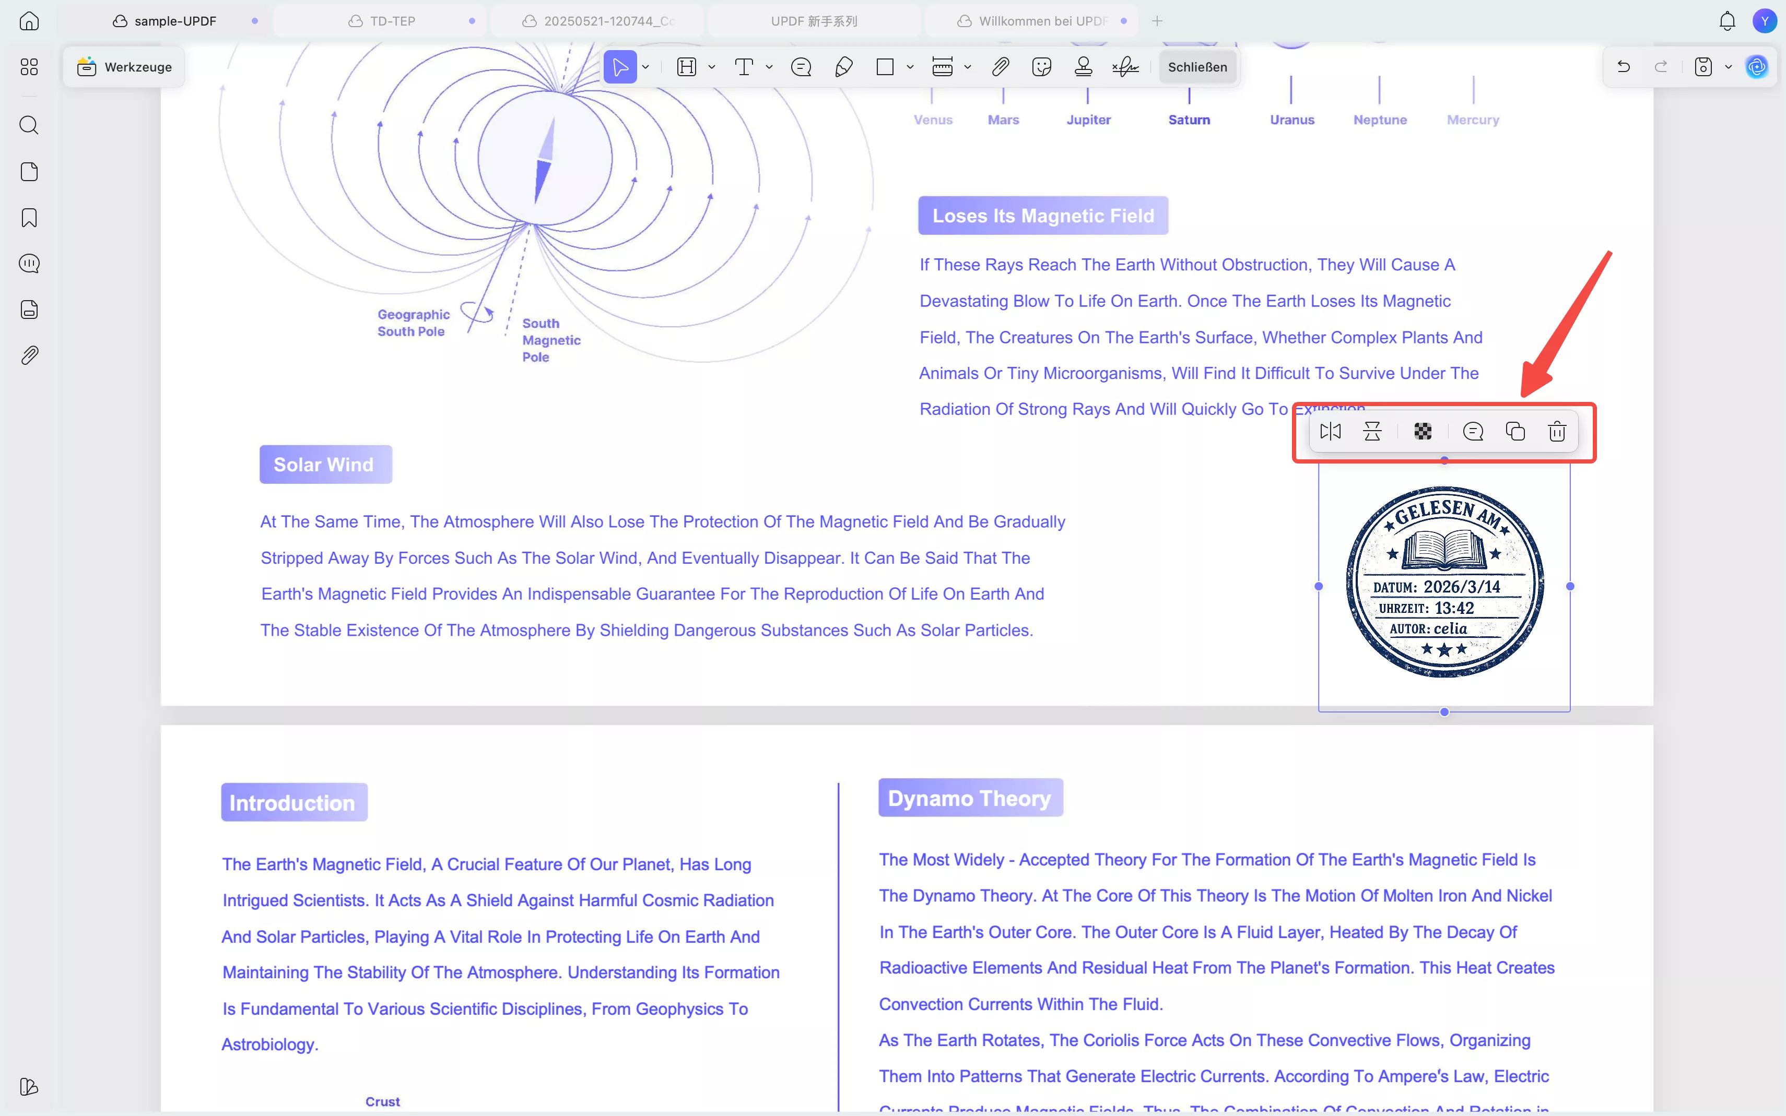Add a note to the stamp
Viewport: 1786px width, 1116px height.
1472,431
